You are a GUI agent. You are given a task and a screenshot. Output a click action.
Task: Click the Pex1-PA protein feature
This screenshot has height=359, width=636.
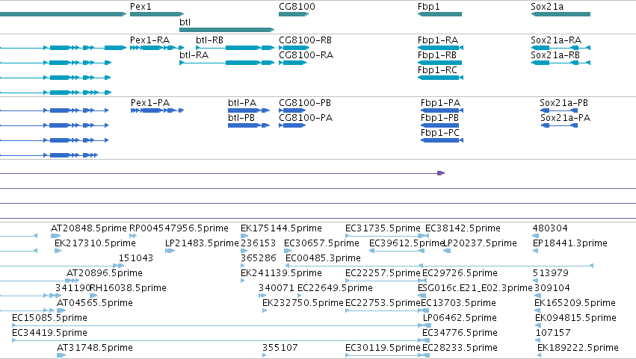tap(157, 110)
